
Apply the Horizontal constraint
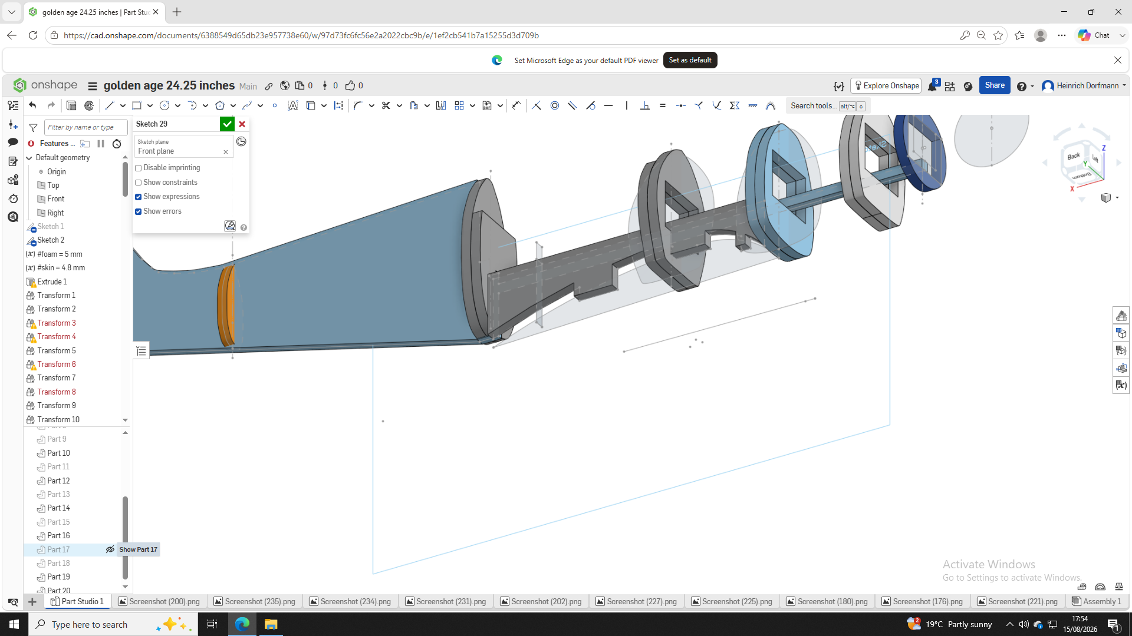608,105
